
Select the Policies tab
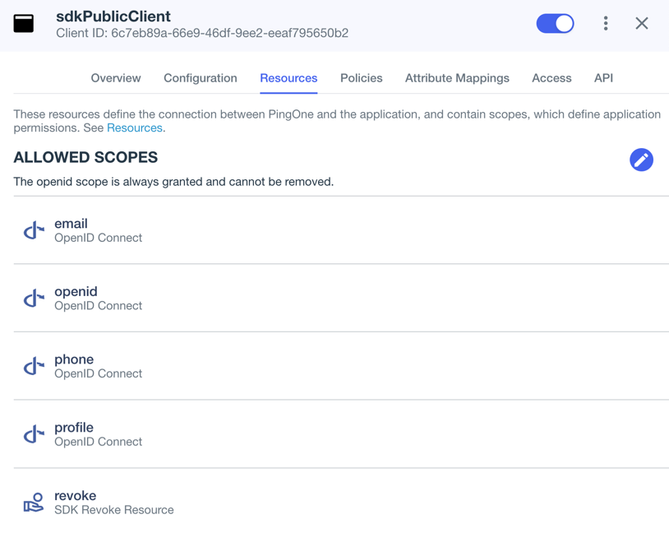[x=361, y=78]
